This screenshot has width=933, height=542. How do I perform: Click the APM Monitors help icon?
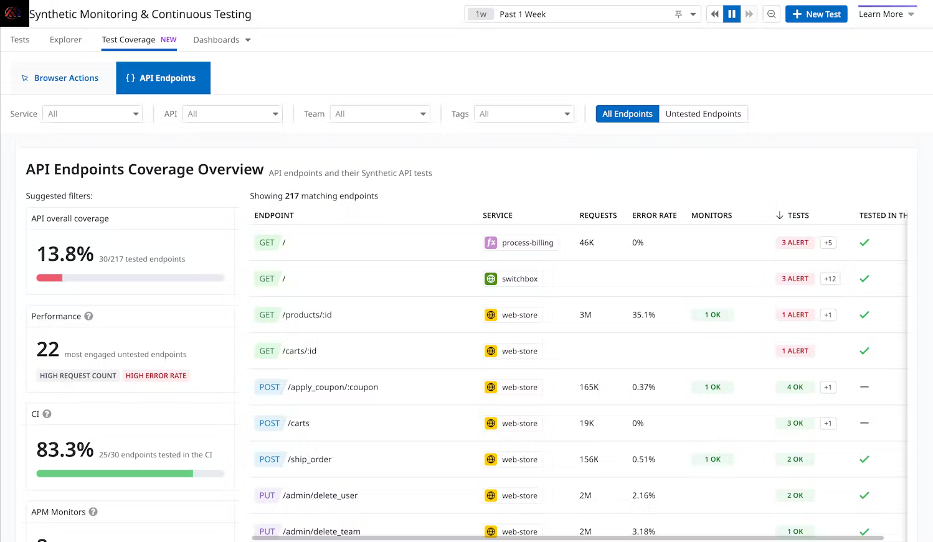pyautogui.click(x=93, y=512)
